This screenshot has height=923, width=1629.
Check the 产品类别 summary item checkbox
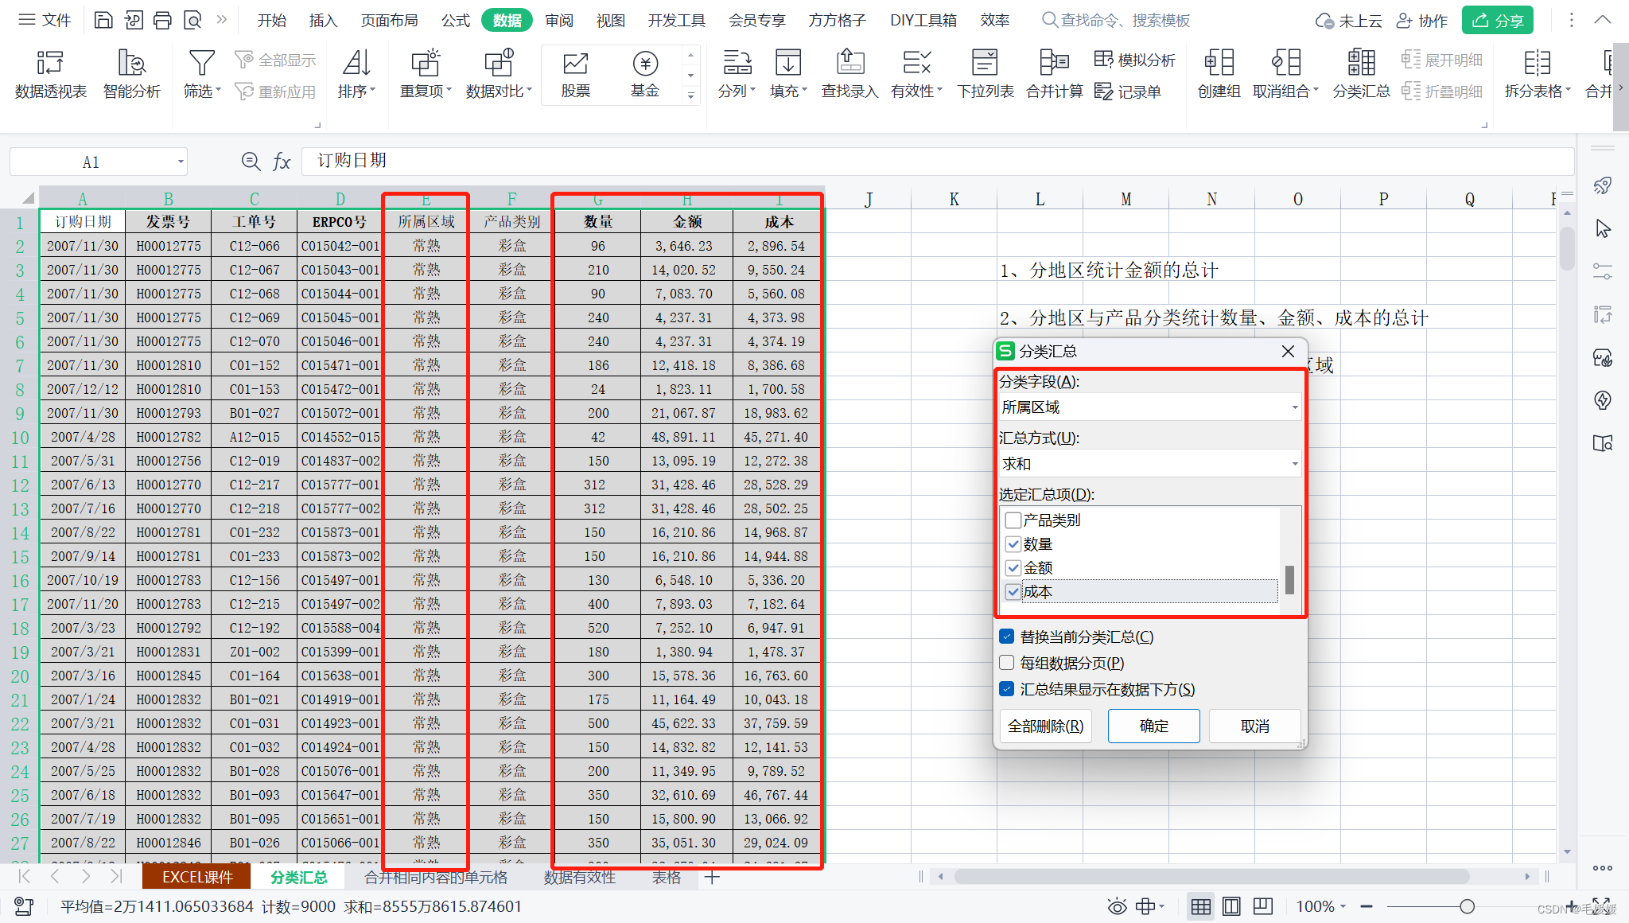click(1013, 520)
